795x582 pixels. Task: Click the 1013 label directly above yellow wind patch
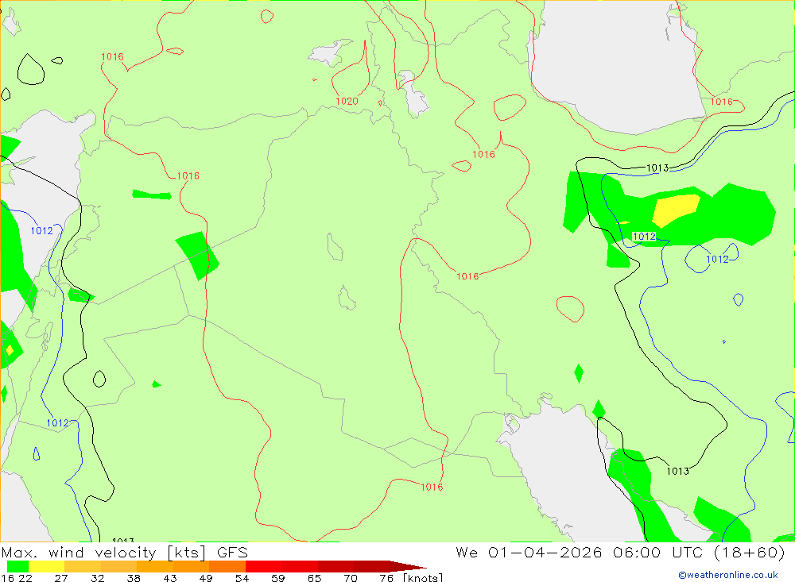click(x=657, y=168)
